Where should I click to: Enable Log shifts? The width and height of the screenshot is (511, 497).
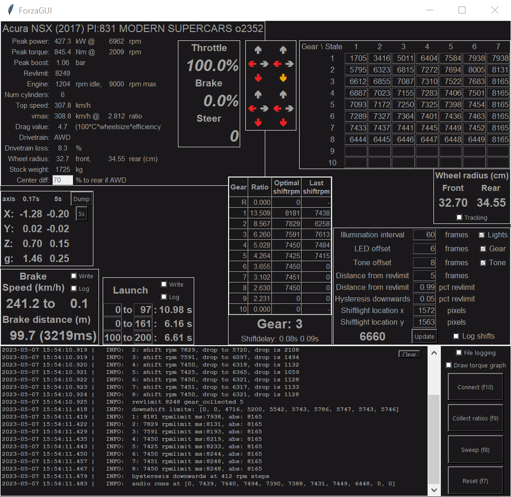point(456,336)
